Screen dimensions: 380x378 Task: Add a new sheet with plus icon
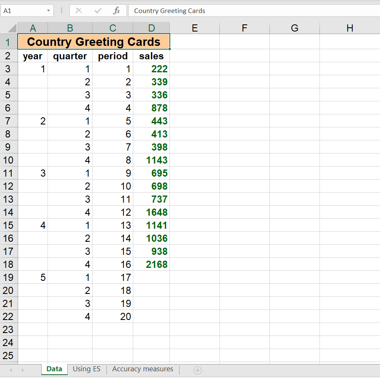(198, 370)
